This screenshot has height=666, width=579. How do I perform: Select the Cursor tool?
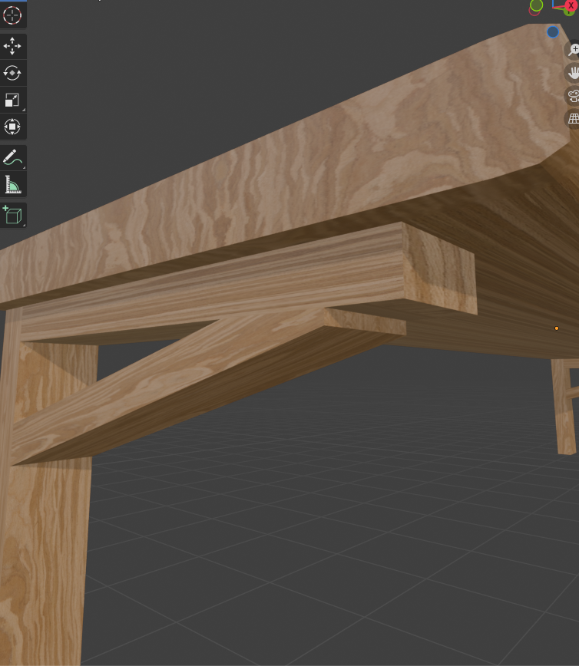point(12,15)
